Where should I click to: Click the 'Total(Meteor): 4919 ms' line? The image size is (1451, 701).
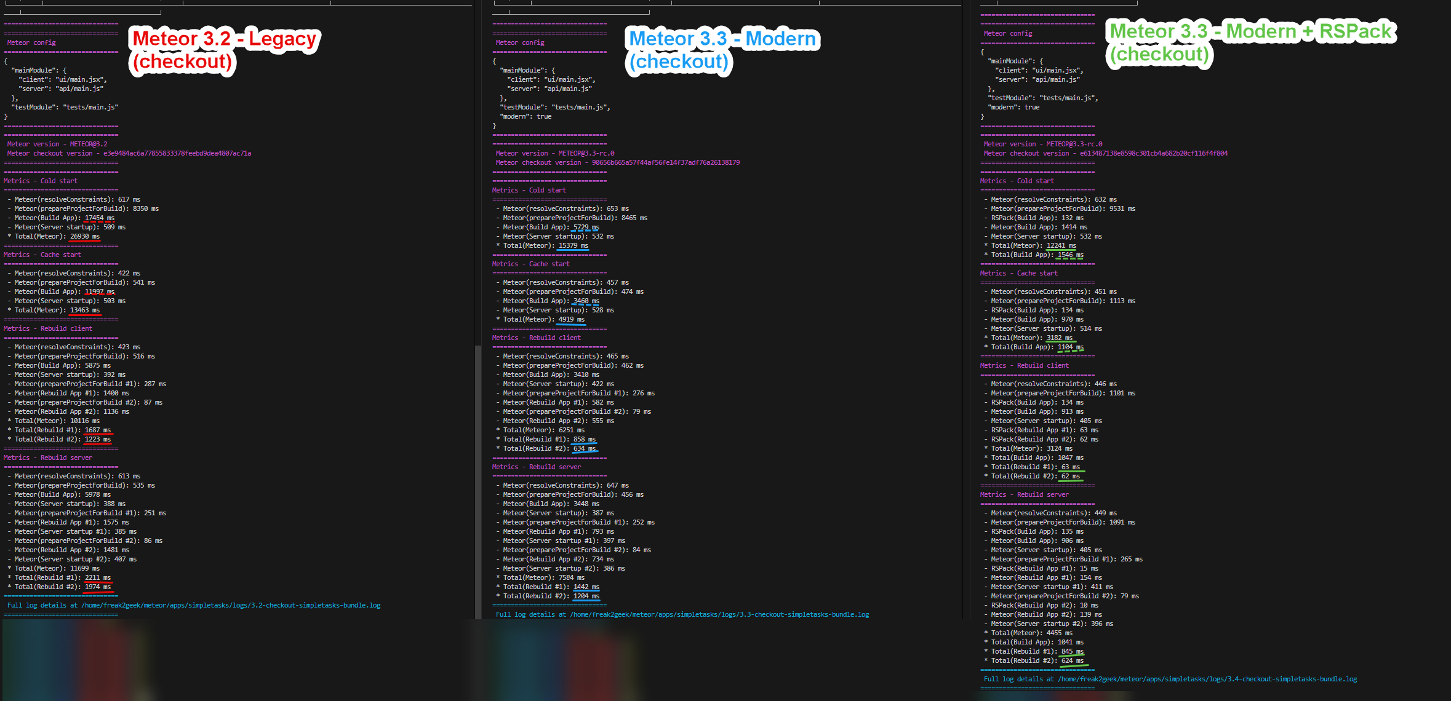pos(540,319)
